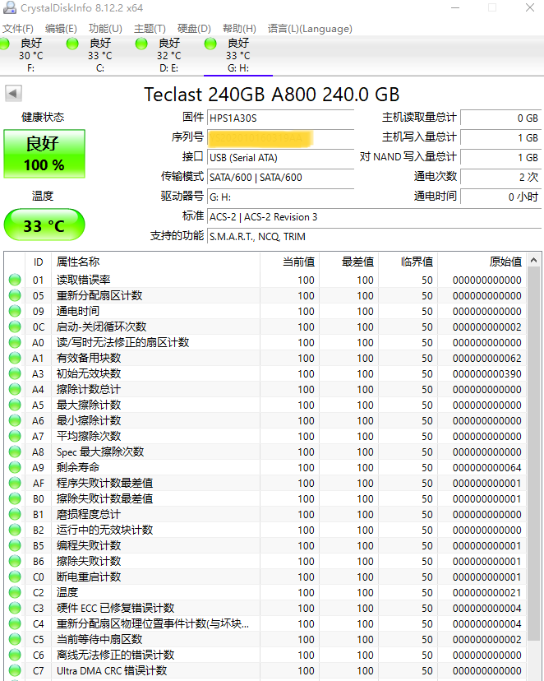Click status icon for C2 温度 row
This screenshot has width=544, height=681.
point(15,593)
